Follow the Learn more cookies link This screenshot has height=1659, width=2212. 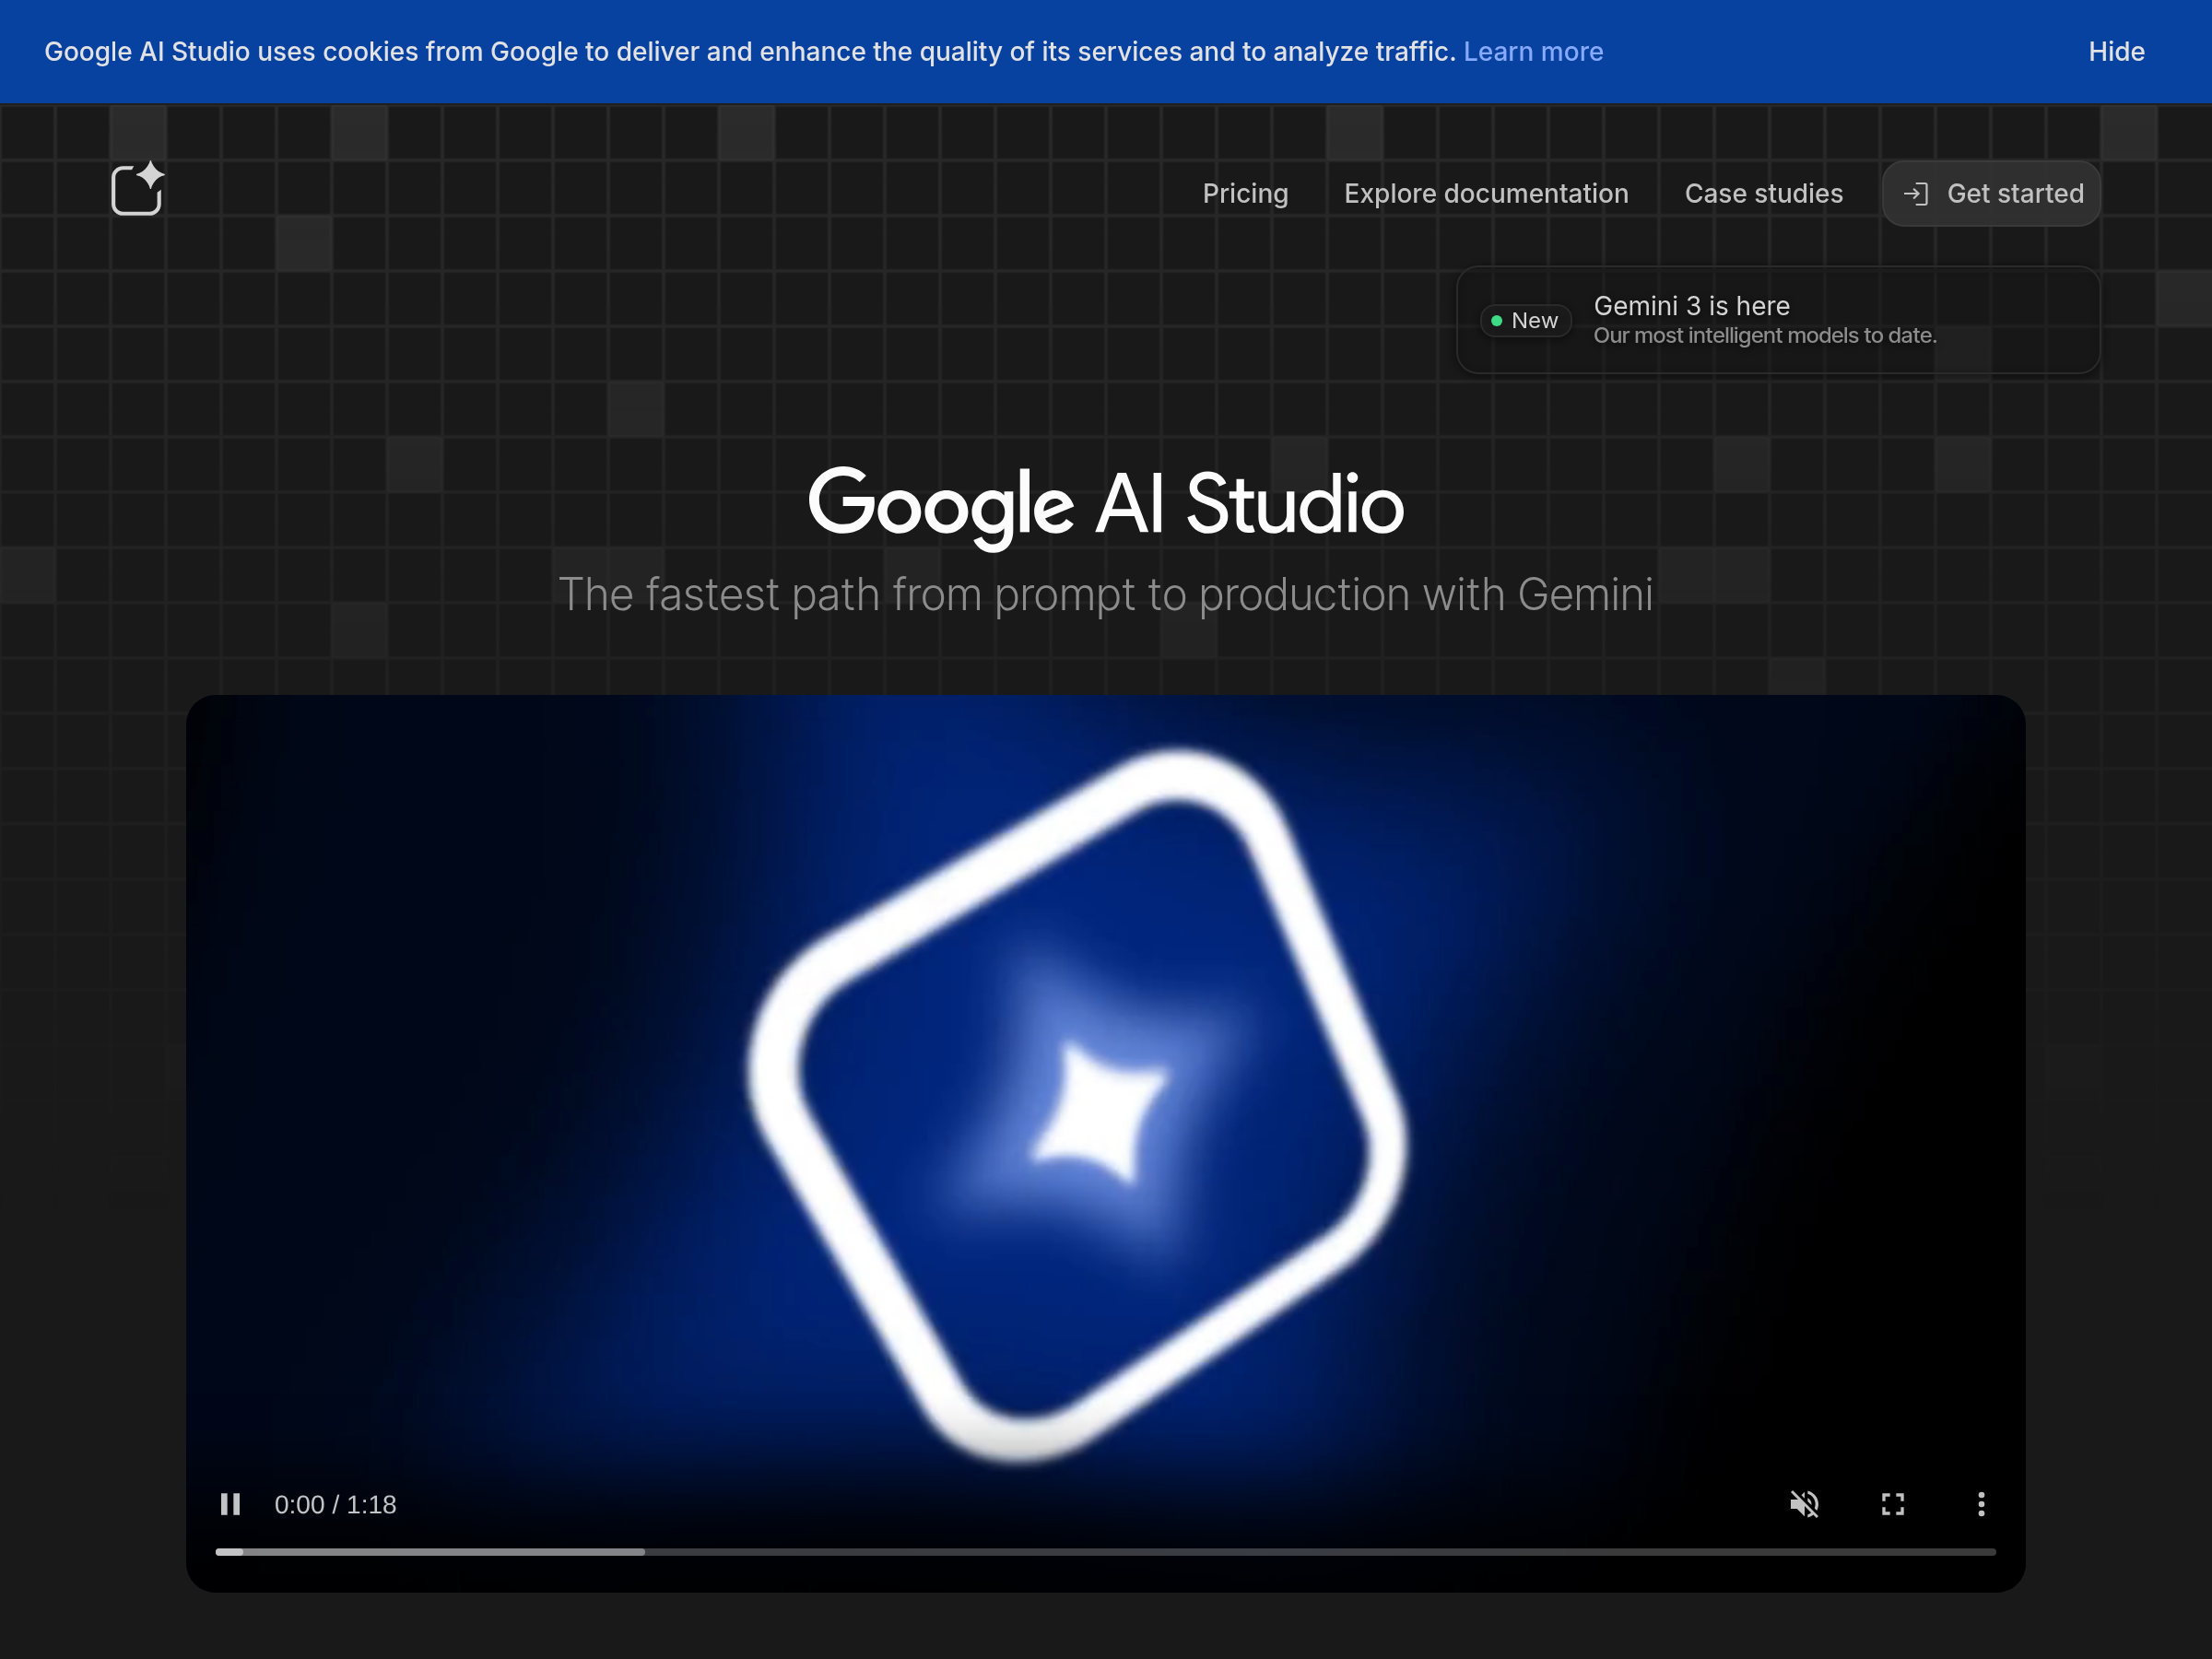pos(1533,52)
